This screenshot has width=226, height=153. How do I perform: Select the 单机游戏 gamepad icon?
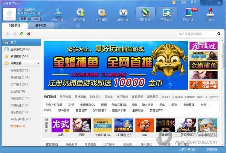point(123,13)
